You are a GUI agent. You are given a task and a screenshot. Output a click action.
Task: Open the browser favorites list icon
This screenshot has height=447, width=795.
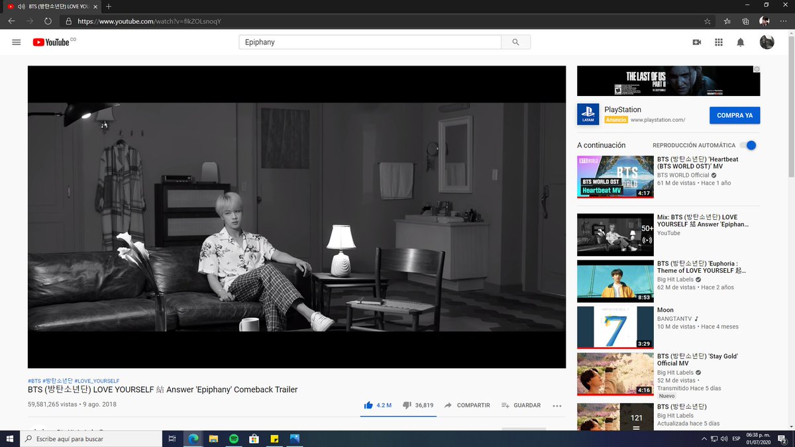[727, 21]
